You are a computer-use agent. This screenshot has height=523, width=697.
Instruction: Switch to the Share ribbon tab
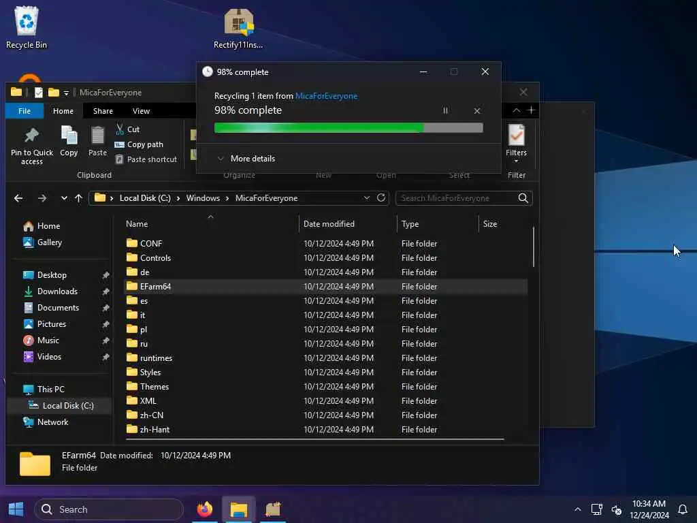pyautogui.click(x=103, y=111)
